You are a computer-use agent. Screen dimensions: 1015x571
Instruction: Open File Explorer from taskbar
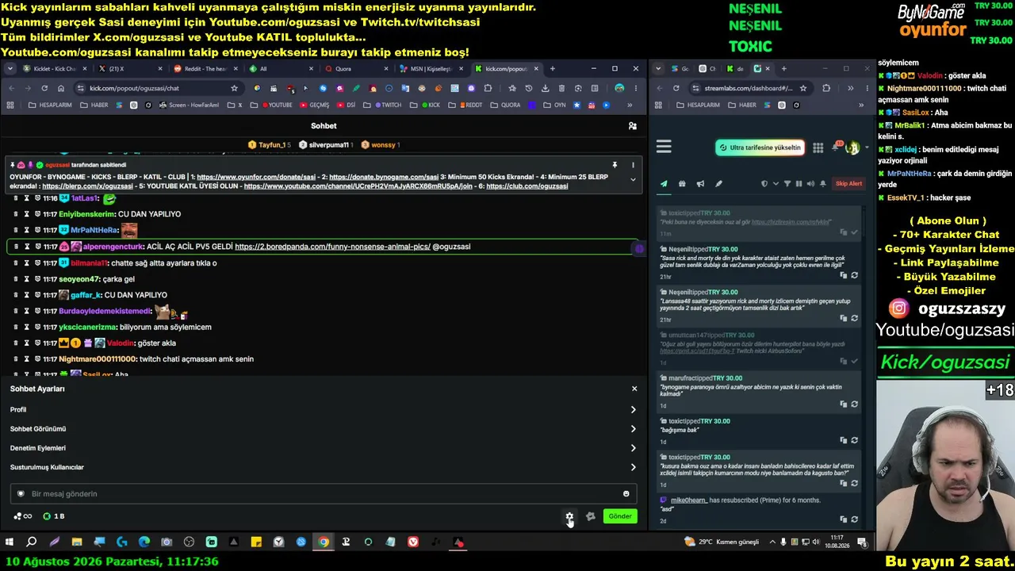[x=77, y=542]
